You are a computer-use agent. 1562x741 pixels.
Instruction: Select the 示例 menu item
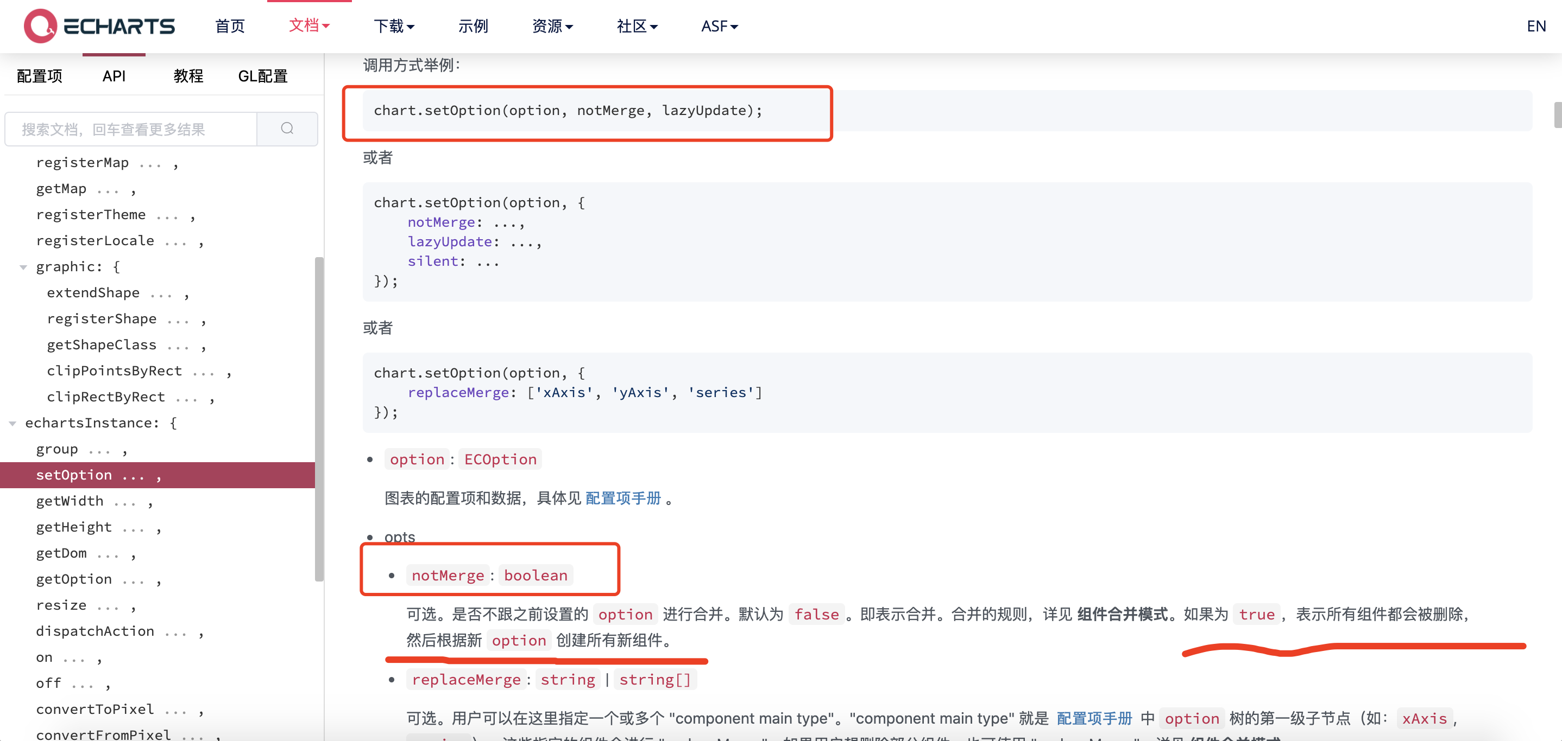pyautogui.click(x=472, y=26)
